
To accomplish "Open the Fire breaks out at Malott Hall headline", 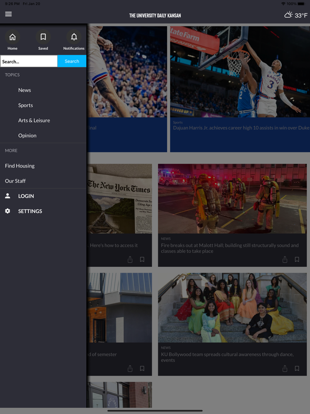I will coord(230,248).
